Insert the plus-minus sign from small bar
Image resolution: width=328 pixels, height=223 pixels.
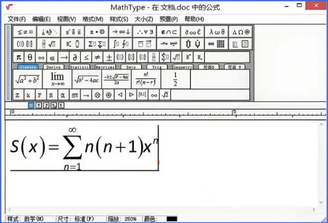click(x=109, y=57)
